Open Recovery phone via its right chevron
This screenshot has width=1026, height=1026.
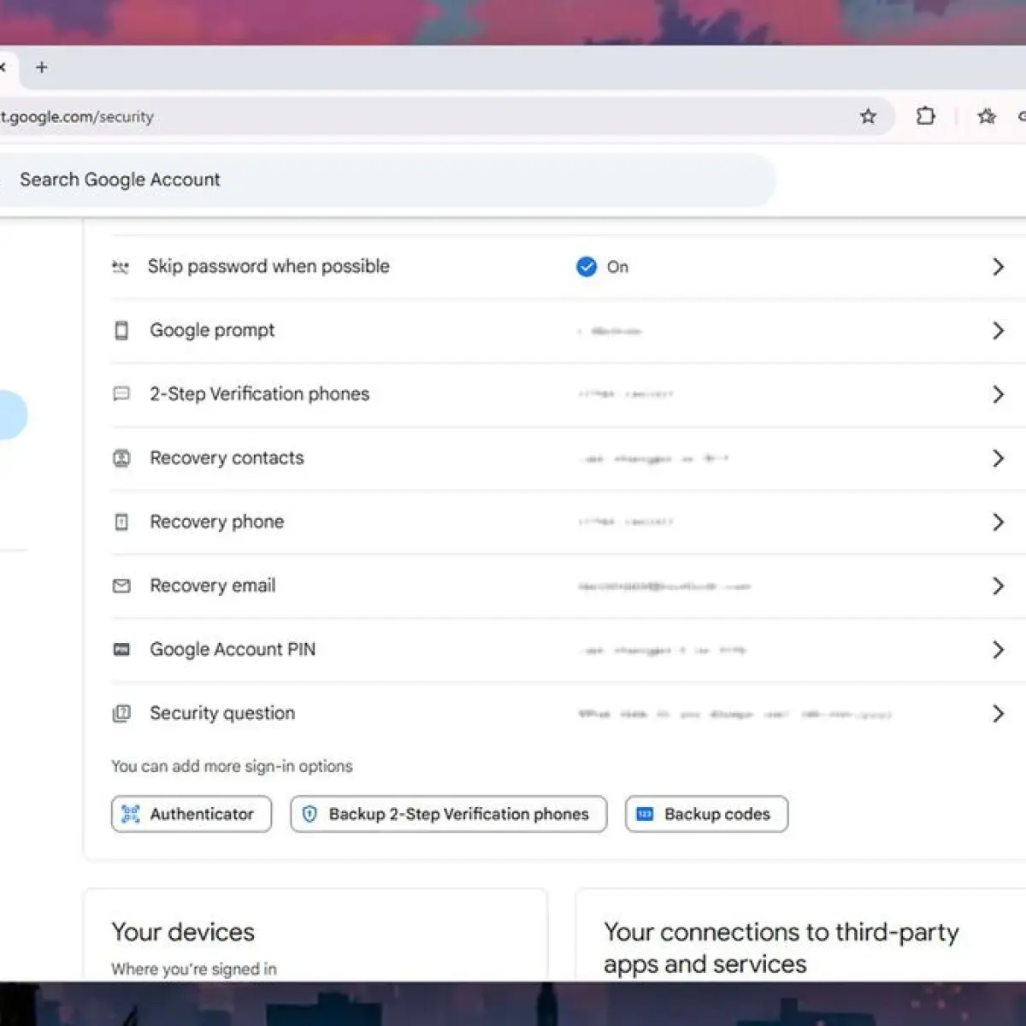coord(998,522)
